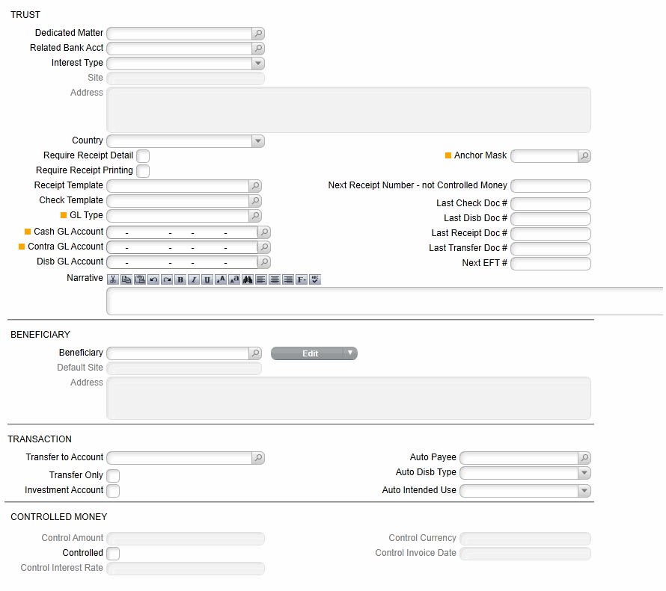The height and width of the screenshot is (591, 666).
Task: Open Auto Payee lookup search
Action: [584, 457]
